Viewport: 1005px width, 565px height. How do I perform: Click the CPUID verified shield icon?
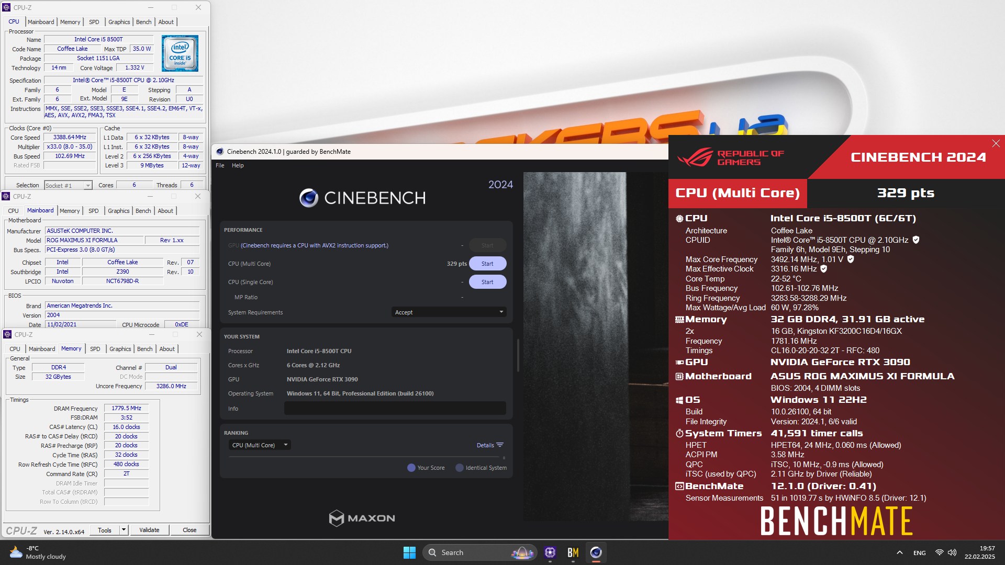click(916, 240)
